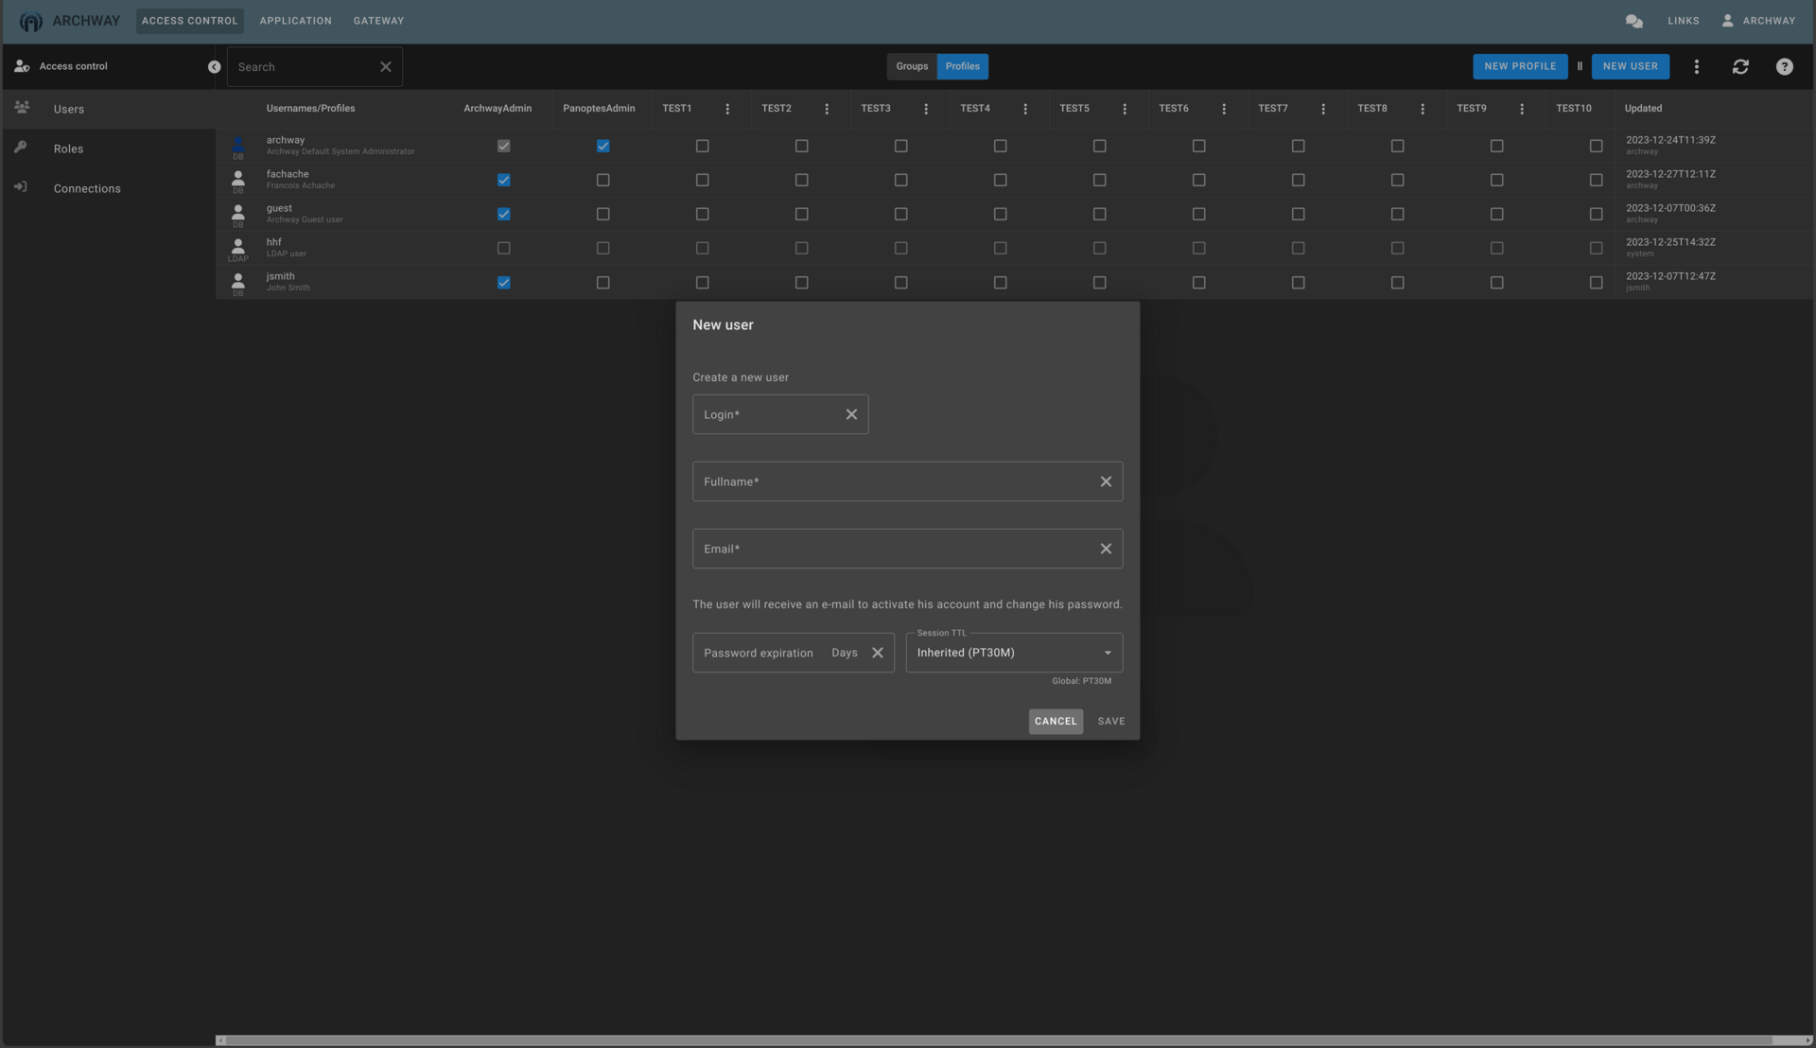Click the more options icon next to TEST6

tap(1222, 109)
